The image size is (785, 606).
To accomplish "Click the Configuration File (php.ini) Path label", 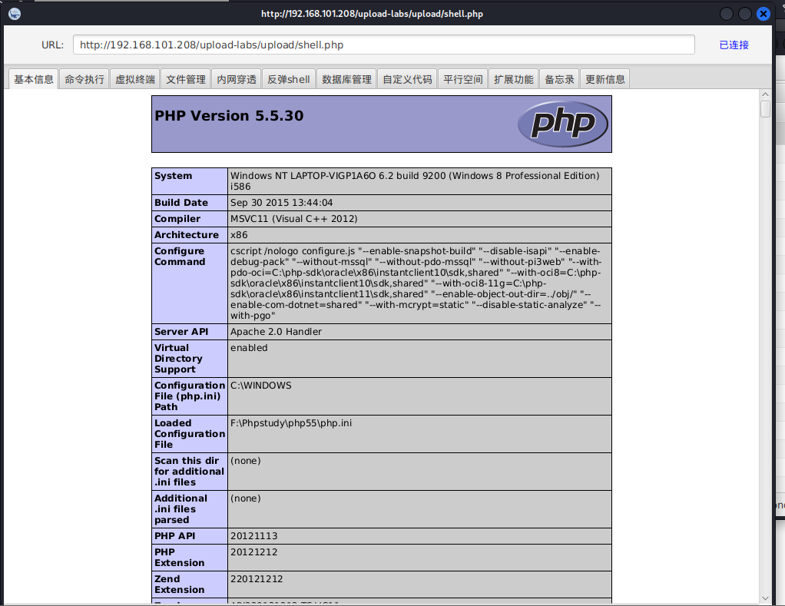I will (190, 396).
